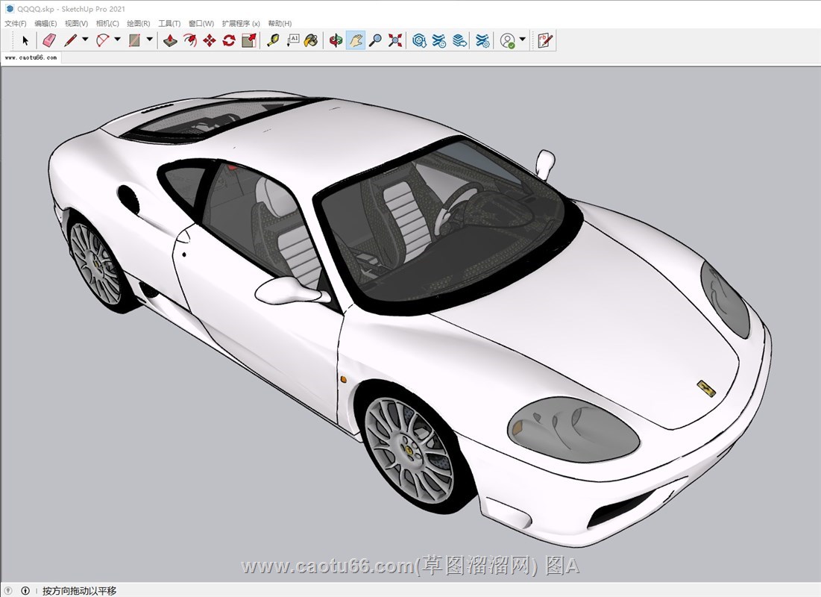Expand the Line tool dropdown arrow
Image resolution: width=821 pixels, height=597 pixels.
point(85,40)
